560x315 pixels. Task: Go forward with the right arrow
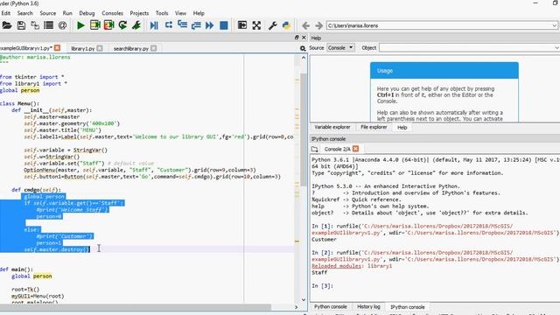(x=318, y=25)
